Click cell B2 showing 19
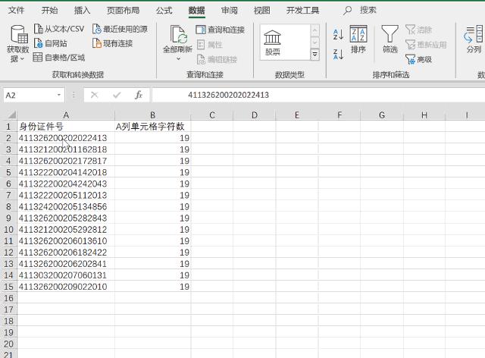 coord(152,138)
